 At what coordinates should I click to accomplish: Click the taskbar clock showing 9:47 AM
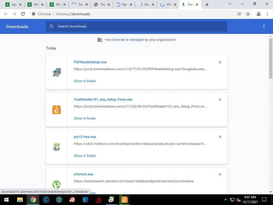click(x=250, y=200)
